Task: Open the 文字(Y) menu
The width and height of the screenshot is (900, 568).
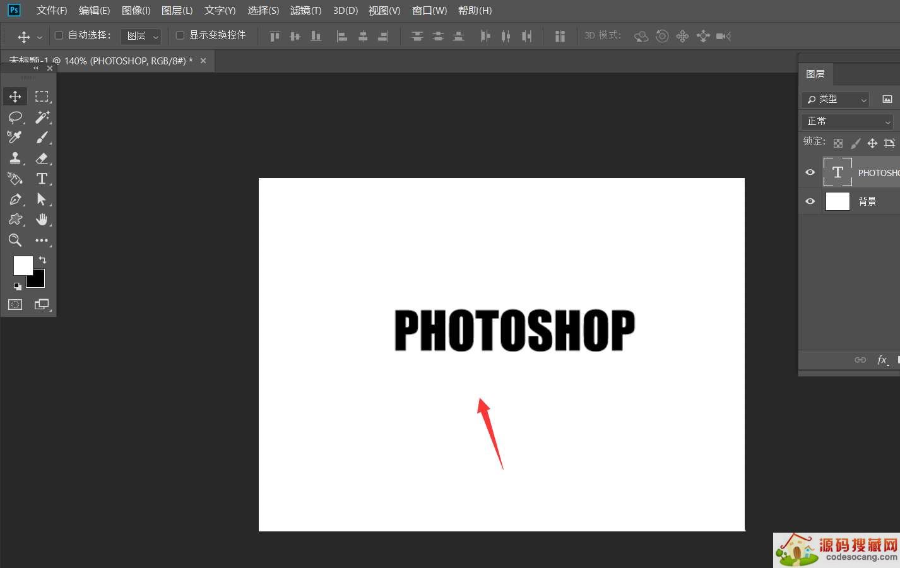Action: (x=220, y=11)
